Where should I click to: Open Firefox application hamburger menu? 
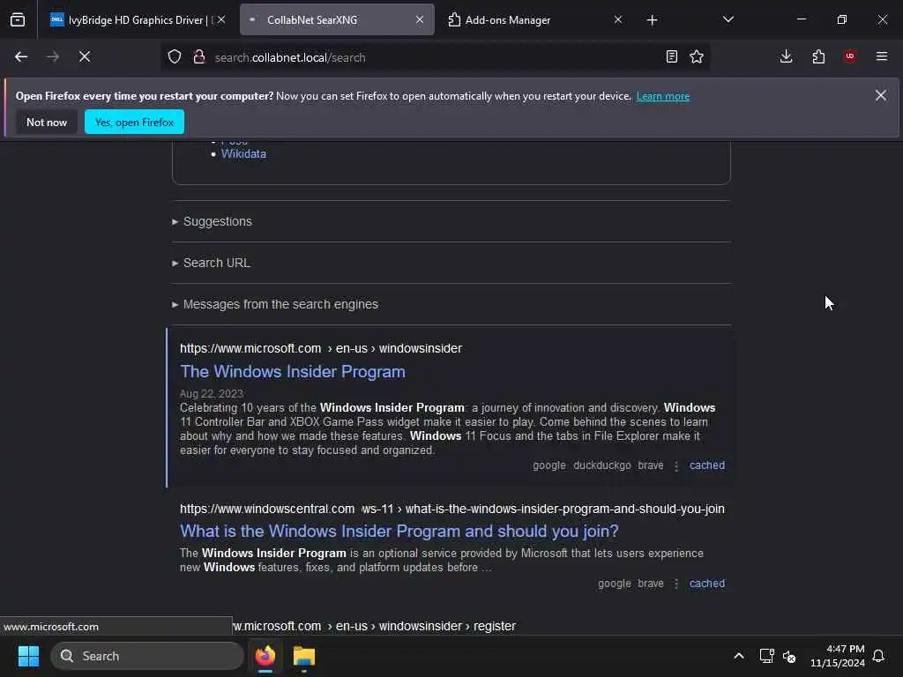(882, 56)
